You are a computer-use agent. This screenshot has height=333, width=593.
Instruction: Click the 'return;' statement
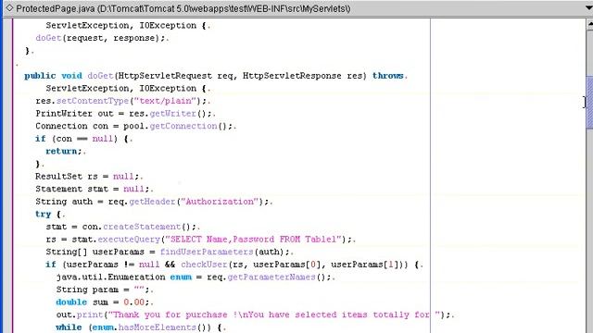(64, 152)
